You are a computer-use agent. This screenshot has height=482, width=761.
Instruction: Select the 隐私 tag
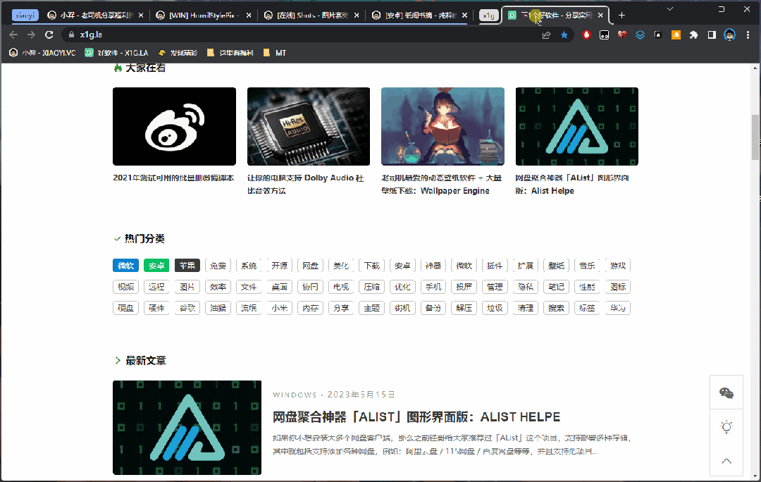(x=526, y=287)
